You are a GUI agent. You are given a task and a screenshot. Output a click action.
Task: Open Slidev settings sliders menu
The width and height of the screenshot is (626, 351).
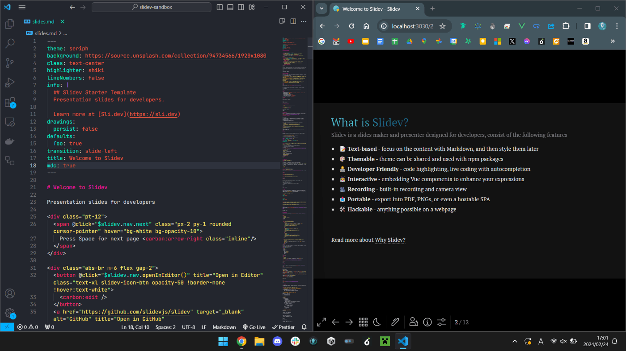[x=441, y=322]
